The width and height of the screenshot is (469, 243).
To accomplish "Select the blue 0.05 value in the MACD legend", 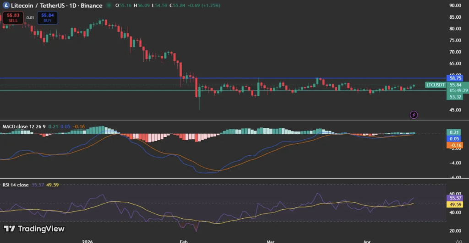I will [x=65, y=127].
